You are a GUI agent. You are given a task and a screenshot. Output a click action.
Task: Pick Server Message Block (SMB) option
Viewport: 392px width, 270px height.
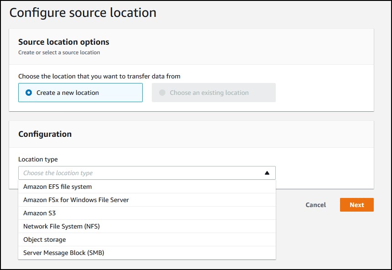[147, 253]
